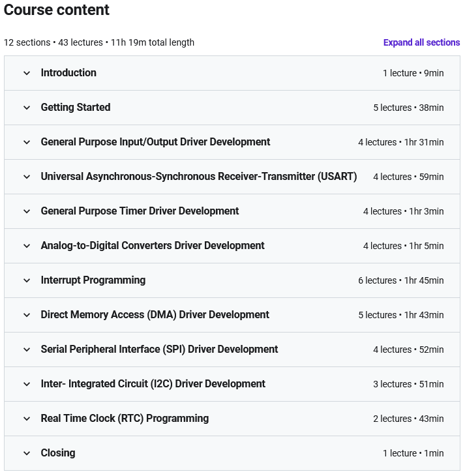The height and width of the screenshot is (476, 465).
Task: Expand Inter-Integrated Circuit (I2C) chevron
Action: pyautogui.click(x=27, y=384)
